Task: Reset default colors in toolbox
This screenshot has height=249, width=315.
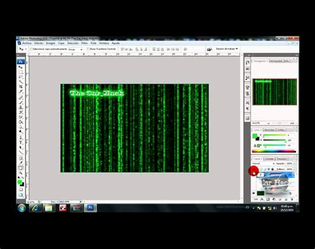Action: [19, 177]
